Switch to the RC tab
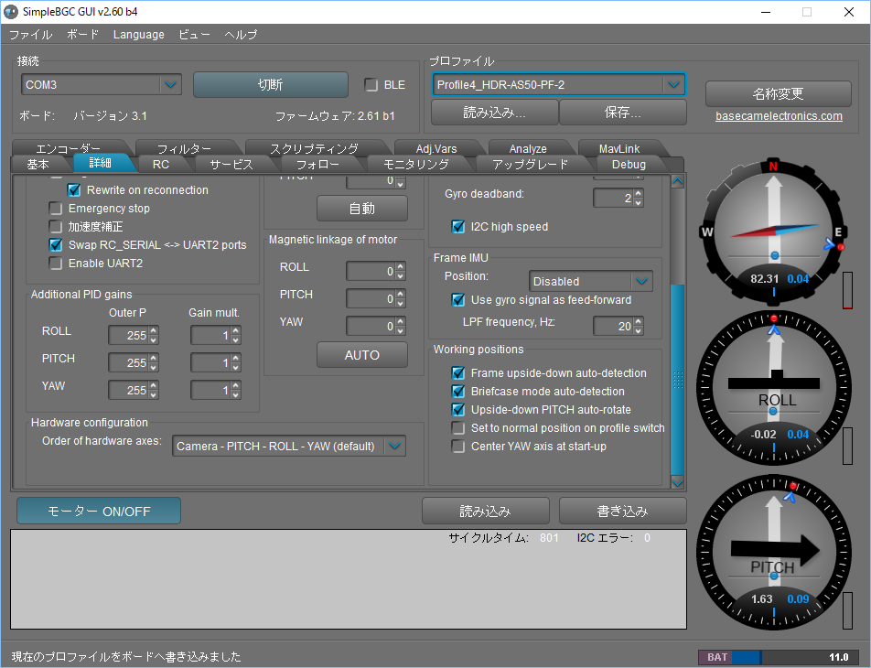This screenshot has width=871, height=668. (x=161, y=165)
